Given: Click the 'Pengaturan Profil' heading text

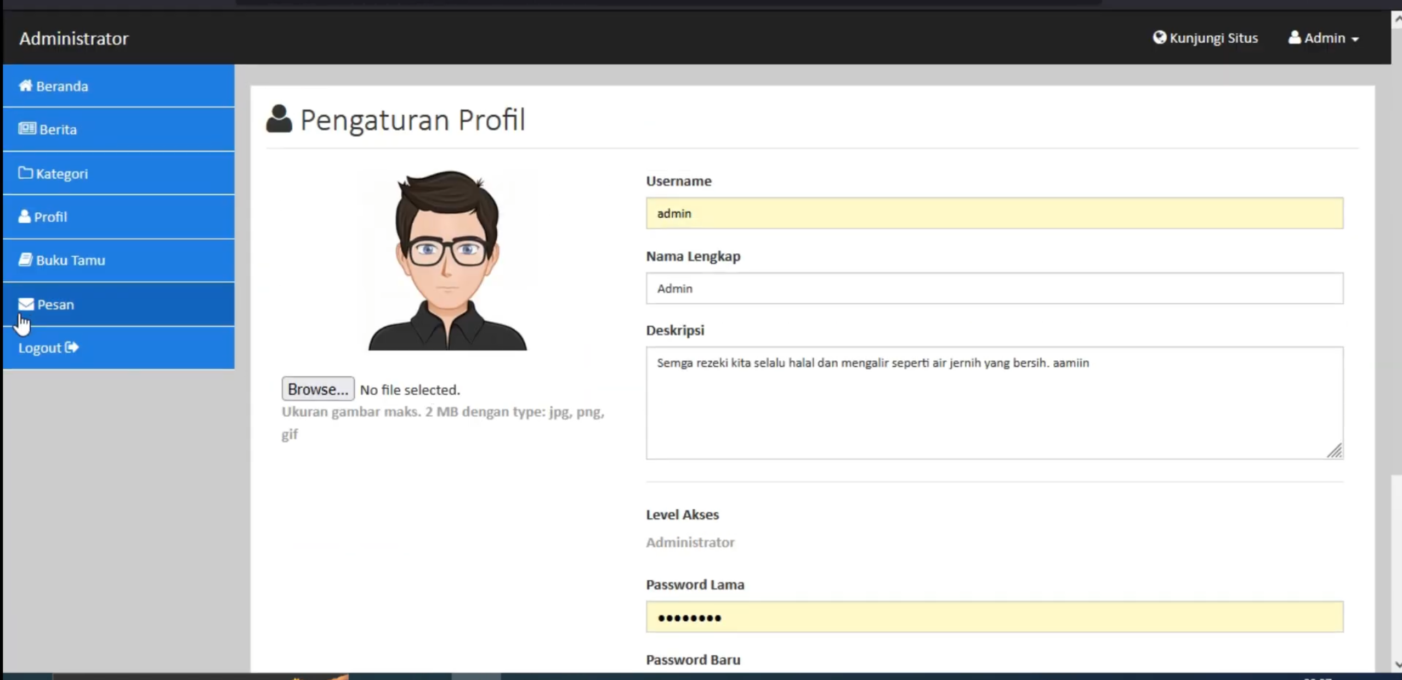Looking at the screenshot, I should click(412, 120).
